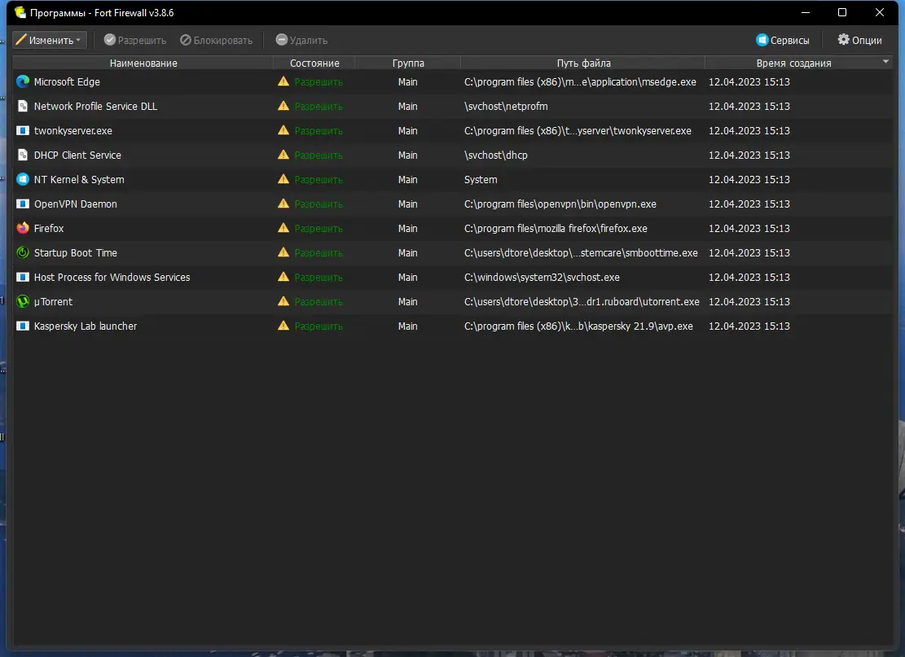905x657 pixels.
Task: Sort by the Группа column header
Action: [408, 63]
